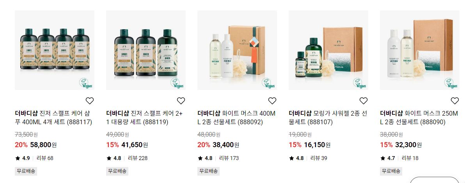Screen dimensions: 465x183
Task: Click Vegan badge on Moringa gift set image
Action: tap(360, 83)
